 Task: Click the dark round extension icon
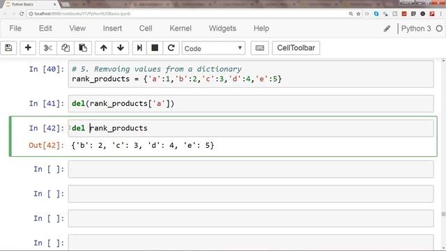(423, 14)
